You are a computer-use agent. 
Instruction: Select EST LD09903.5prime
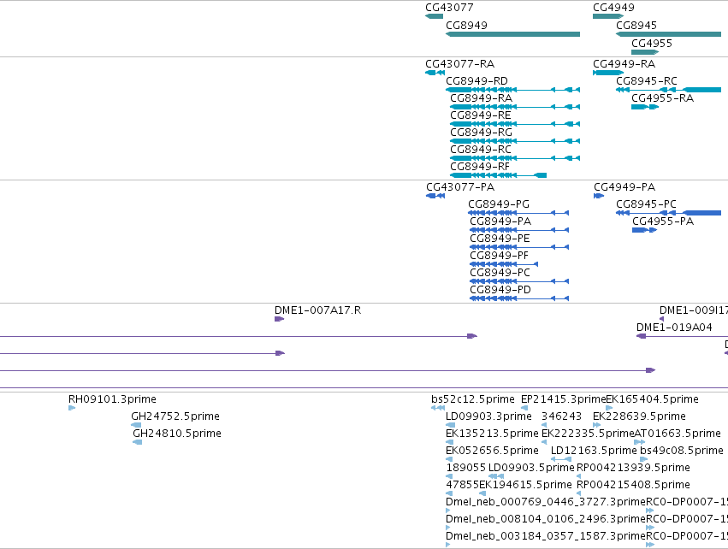coord(531,468)
